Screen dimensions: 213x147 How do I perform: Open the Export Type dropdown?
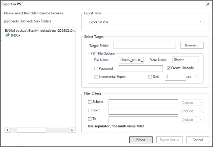pos(146,22)
